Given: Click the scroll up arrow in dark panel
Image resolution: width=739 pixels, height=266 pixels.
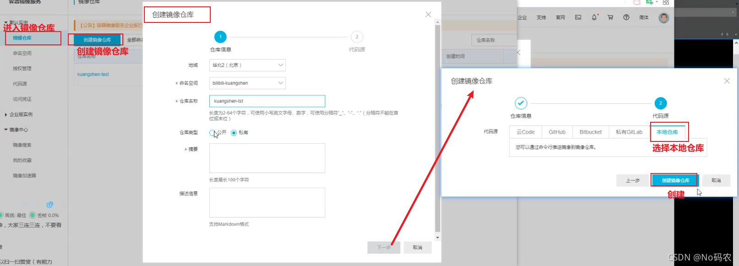Looking at the screenshot, I should [x=736, y=43].
